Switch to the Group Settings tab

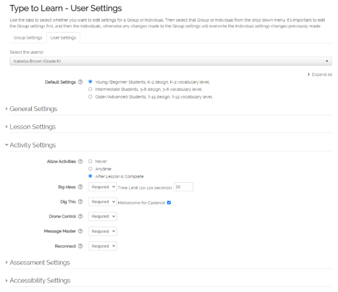(28, 38)
